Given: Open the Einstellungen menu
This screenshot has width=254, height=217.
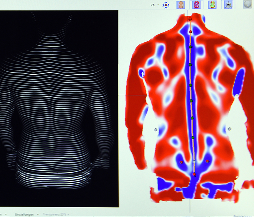Looking at the screenshot, I should (24, 214).
